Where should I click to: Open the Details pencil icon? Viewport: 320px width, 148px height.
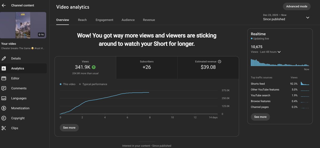click(4, 58)
